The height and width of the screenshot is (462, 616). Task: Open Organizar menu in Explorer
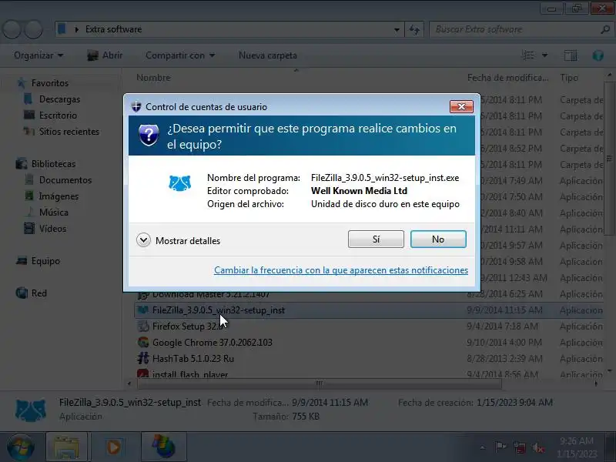(38, 55)
